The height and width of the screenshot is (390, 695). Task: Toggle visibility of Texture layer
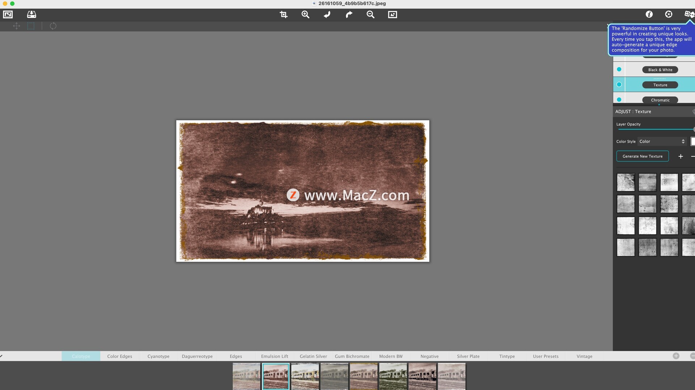[619, 84]
